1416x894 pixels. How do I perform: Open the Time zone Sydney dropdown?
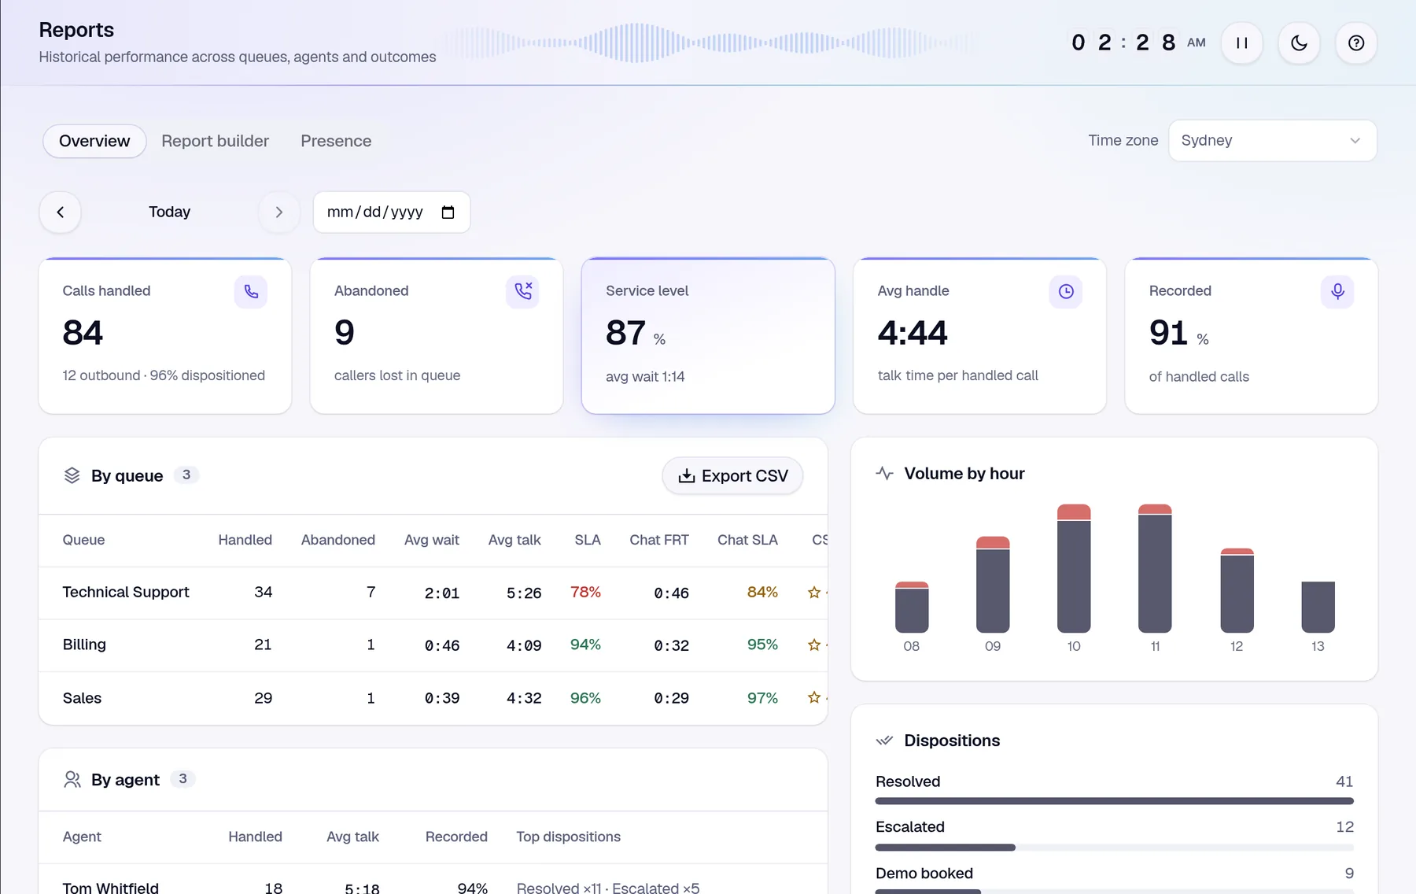coord(1272,141)
